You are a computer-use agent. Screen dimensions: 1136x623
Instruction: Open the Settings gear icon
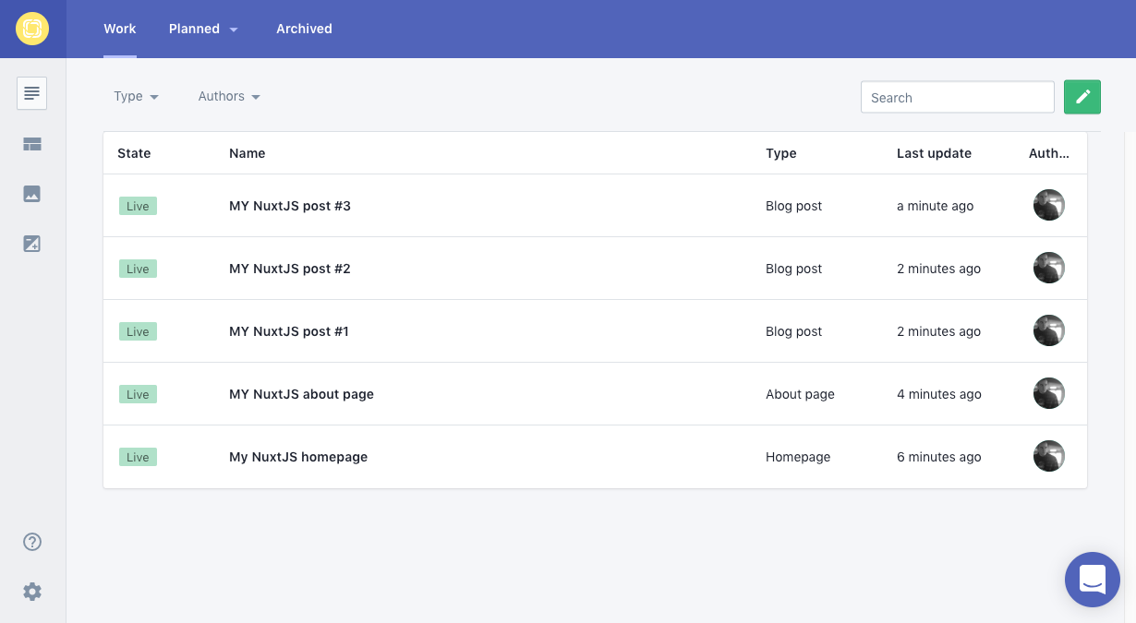point(32,592)
